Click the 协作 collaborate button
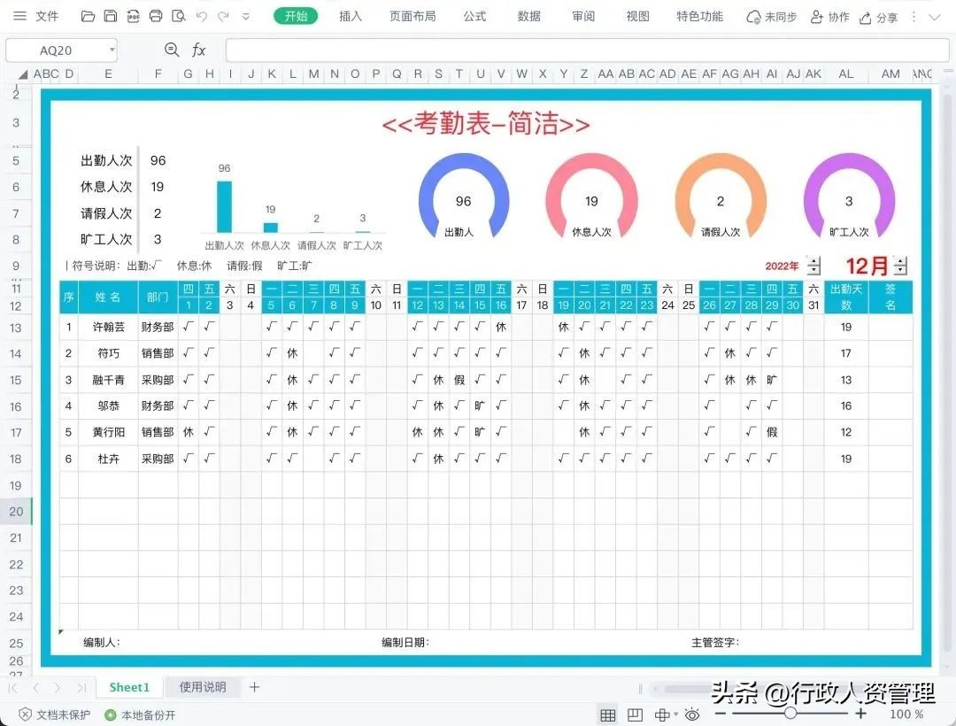This screenshot has width=956, height=726. click(830, 16)
